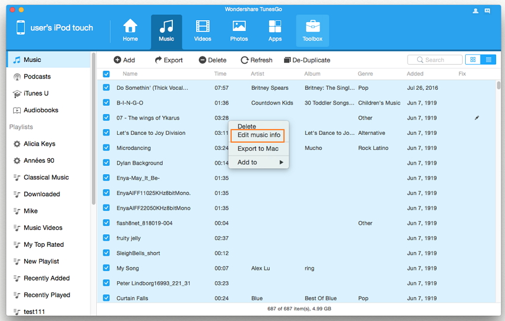Go to the Apps section
Image resolution: width=505 pixels, height=321 pixels.
click(x=274, y=30)
